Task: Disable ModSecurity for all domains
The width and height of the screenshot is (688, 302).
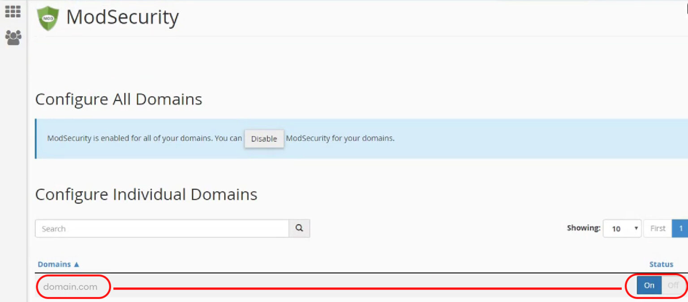Action: pyautogui.click(x=264, y=138)
